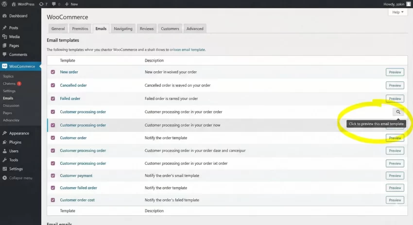Switch to the Advanced tab

click(x=195, y=29)
